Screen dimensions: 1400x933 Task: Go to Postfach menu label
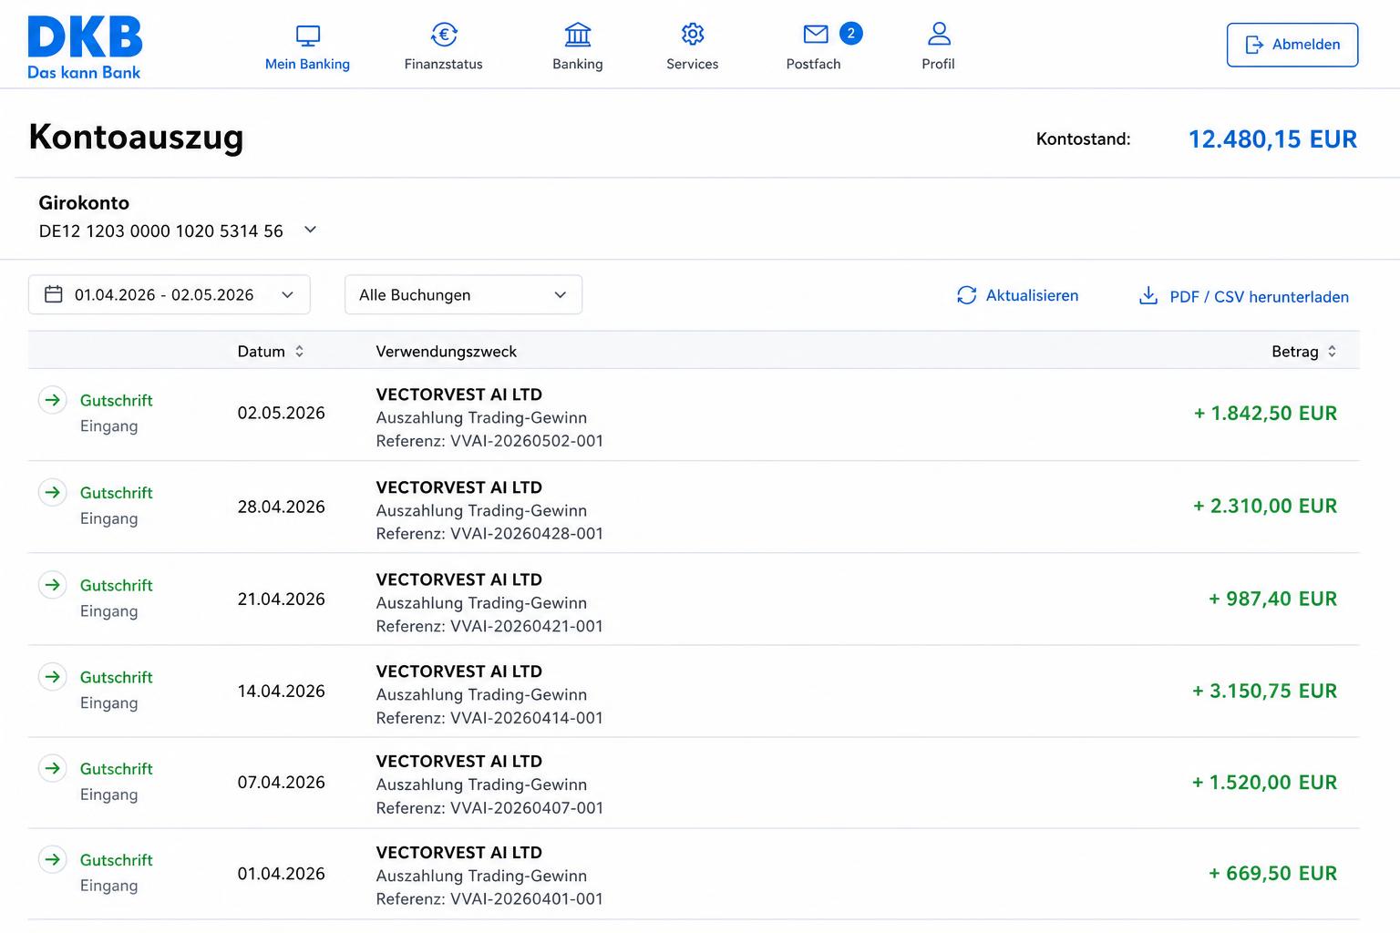tap(814, 64)
